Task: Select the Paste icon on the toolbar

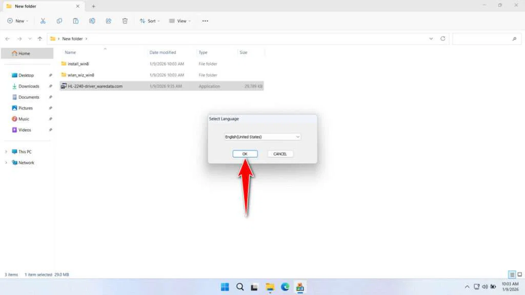Action: click(x=76, y=20)
